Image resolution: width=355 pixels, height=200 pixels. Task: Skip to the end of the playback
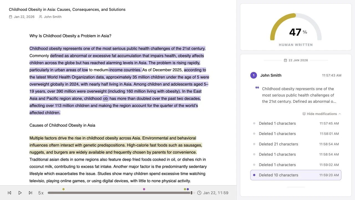pyautogui.click(x=31, y=193)
